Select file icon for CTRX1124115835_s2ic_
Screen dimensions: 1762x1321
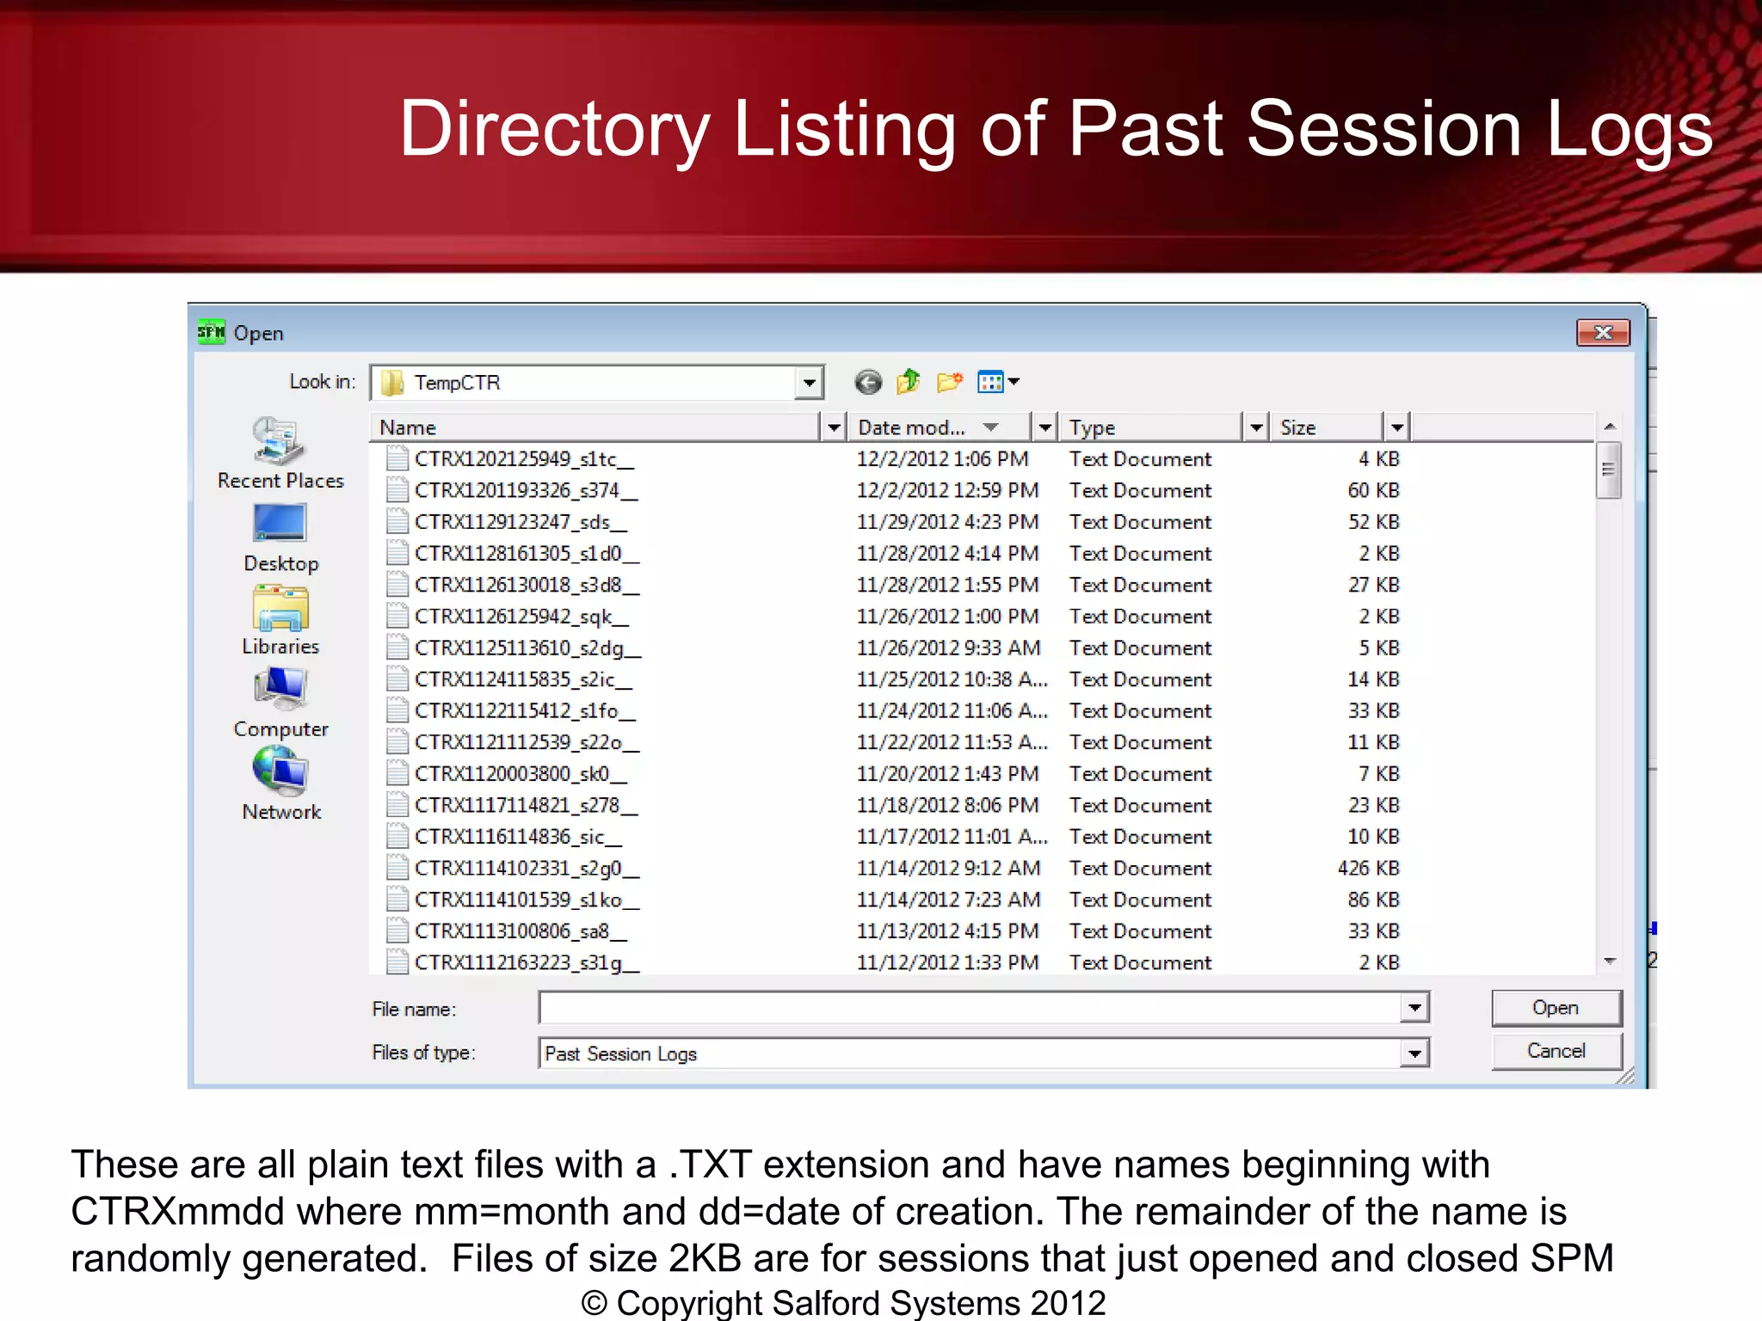click(x=397, y=679)
